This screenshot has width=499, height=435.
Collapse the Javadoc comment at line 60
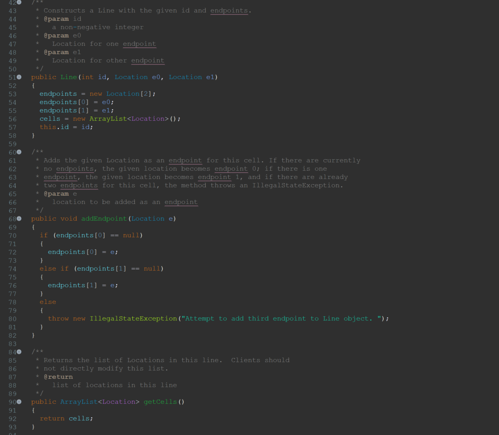point(19,152)
